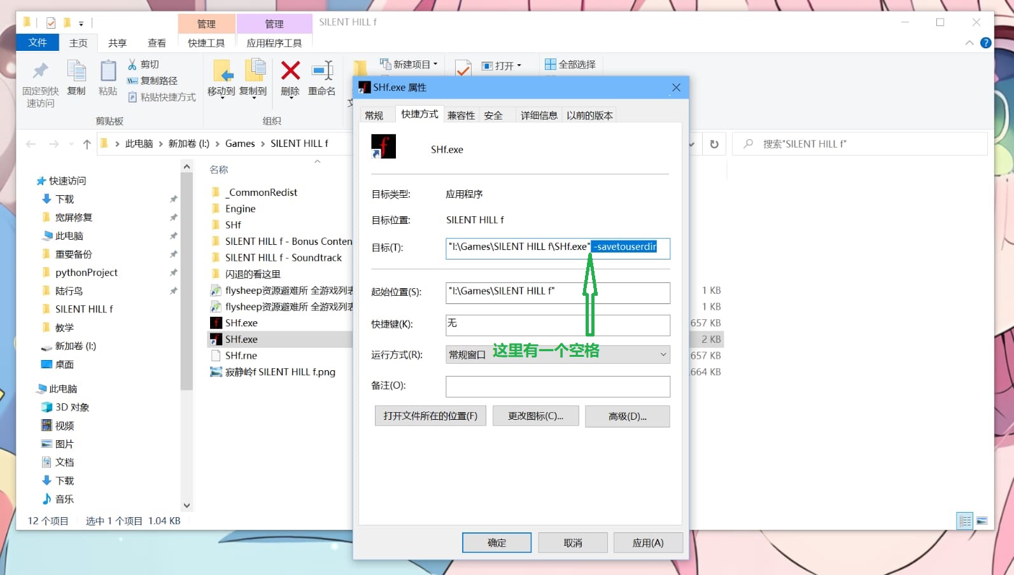Switch to large icons view layout
This screenshot has width=1014, height=575.
pyautogui.click(x=982, y=521)
